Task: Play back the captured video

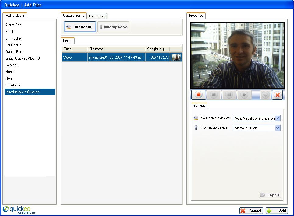Action: 244,95
